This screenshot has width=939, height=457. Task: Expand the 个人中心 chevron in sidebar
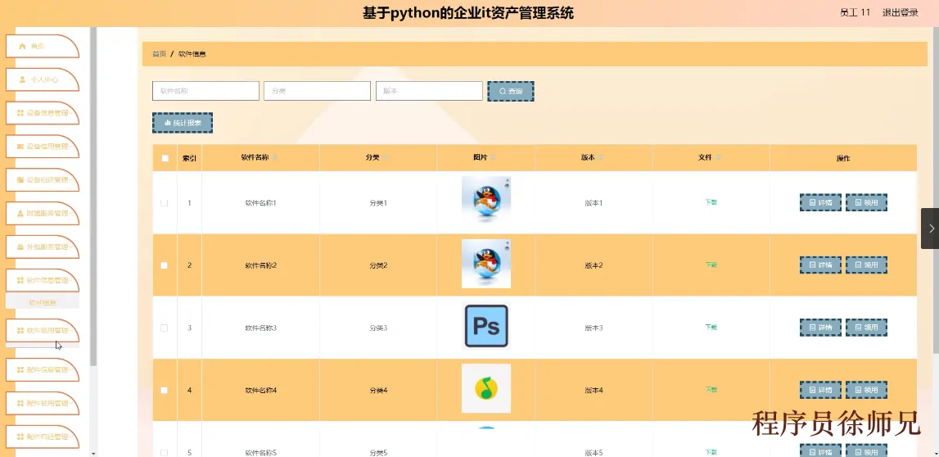tap(70, 79)
